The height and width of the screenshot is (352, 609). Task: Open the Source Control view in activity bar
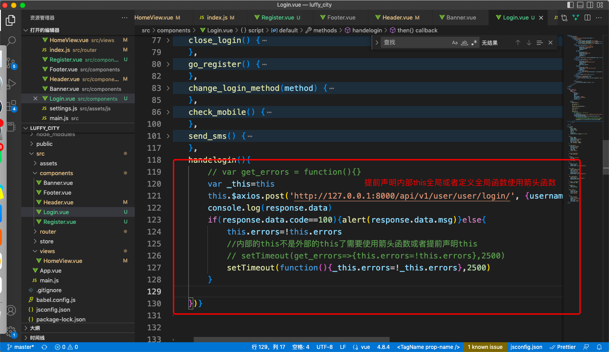[11, 63]
